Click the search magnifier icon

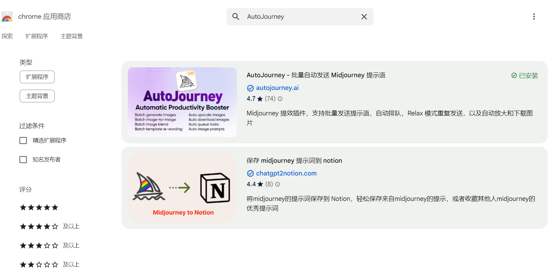[x=236, y=17]
